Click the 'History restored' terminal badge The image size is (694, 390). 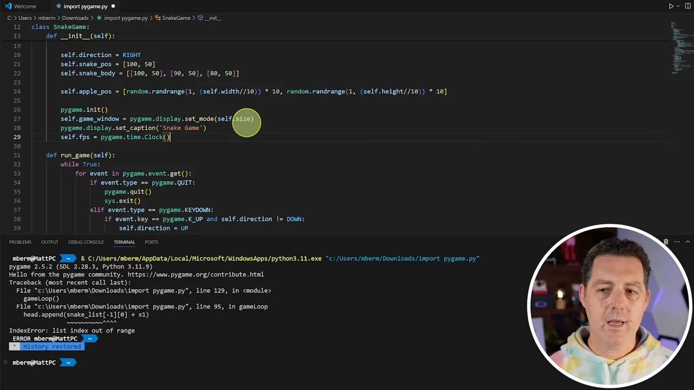[x=52, y=347]
